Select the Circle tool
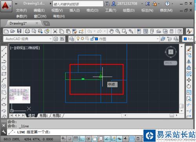 coord(4,86)
